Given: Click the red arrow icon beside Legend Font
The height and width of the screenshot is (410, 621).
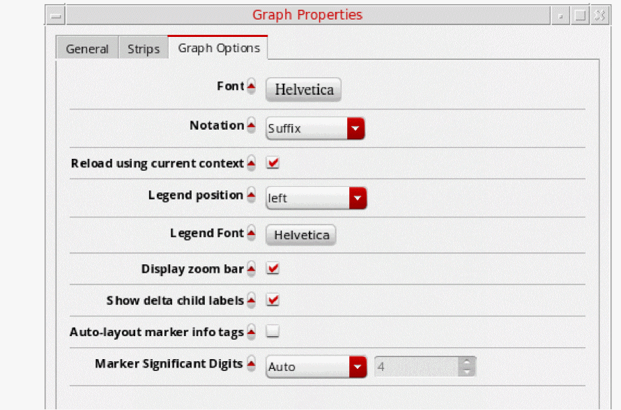Looking at the screenshot, I should click(251, 234).
